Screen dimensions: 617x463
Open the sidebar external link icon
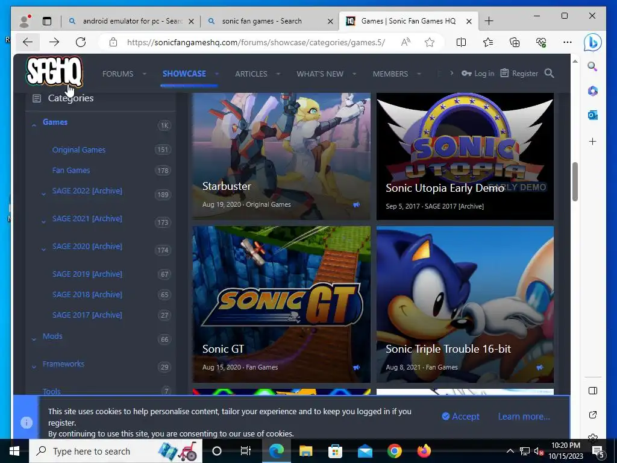[x=593, y=415]
